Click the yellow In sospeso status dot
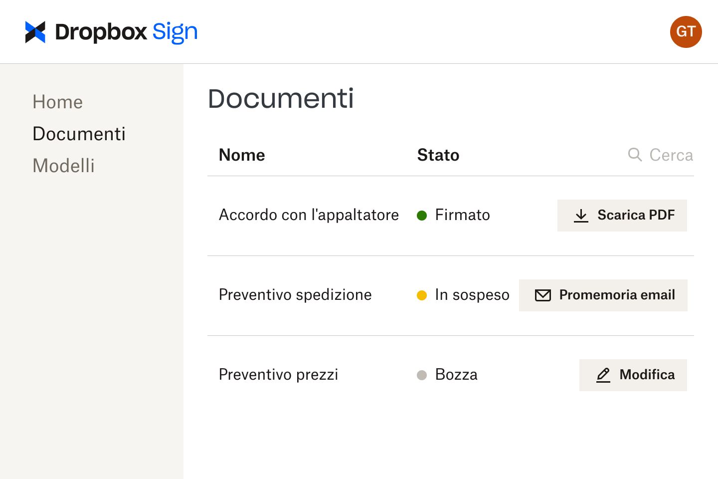 [x=422, y=295]
